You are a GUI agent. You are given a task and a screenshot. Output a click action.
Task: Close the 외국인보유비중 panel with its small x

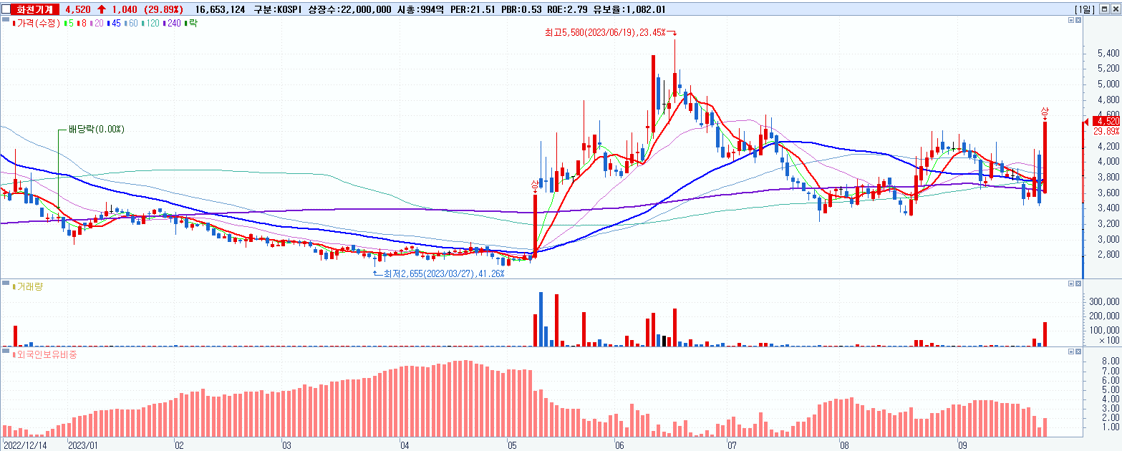[x=1078, y=351]
